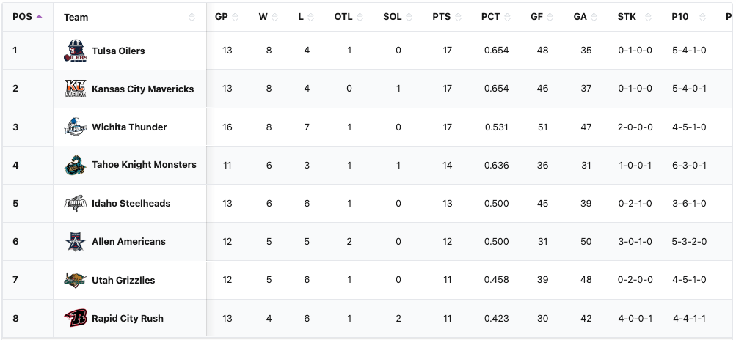Click the Idaho Steelheads logo
Screen dimensions: 736x340
pos(76,203)
